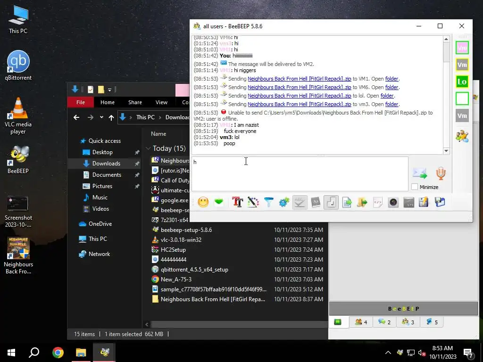This screenshot has width=483, height=362.
Task: Open the emoticons smiley picker
Action: point(203,202)
